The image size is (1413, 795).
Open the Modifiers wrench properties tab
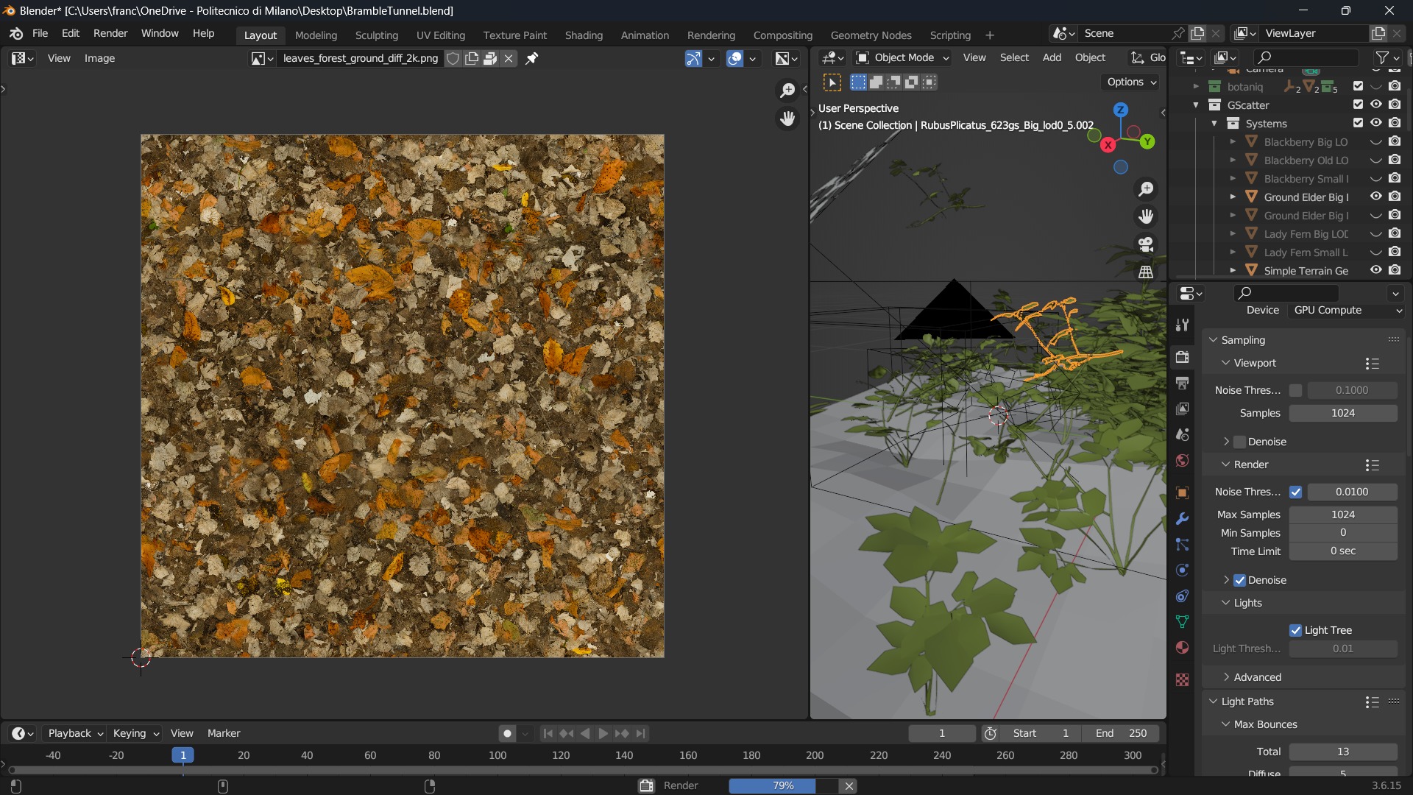click(x=1182, y=519)
